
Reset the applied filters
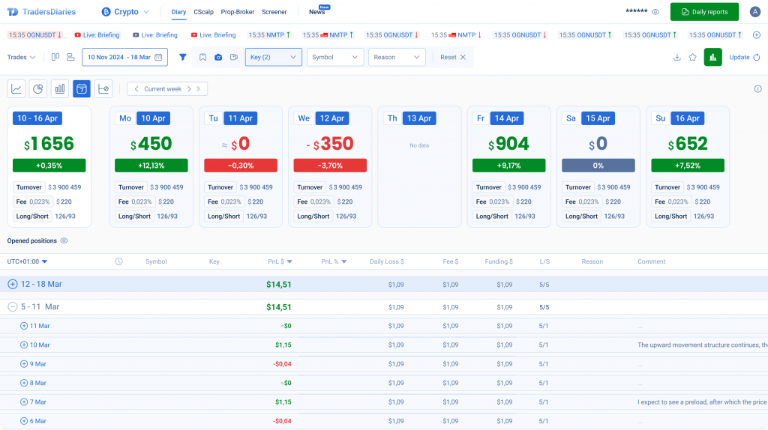coord(452,57)
